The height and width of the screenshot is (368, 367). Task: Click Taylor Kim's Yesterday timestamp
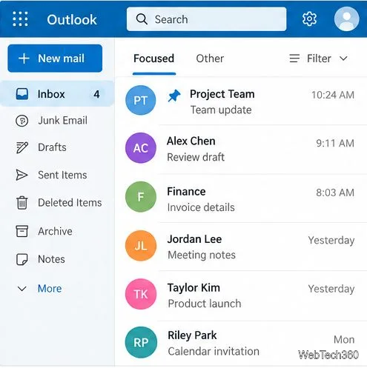331,290
